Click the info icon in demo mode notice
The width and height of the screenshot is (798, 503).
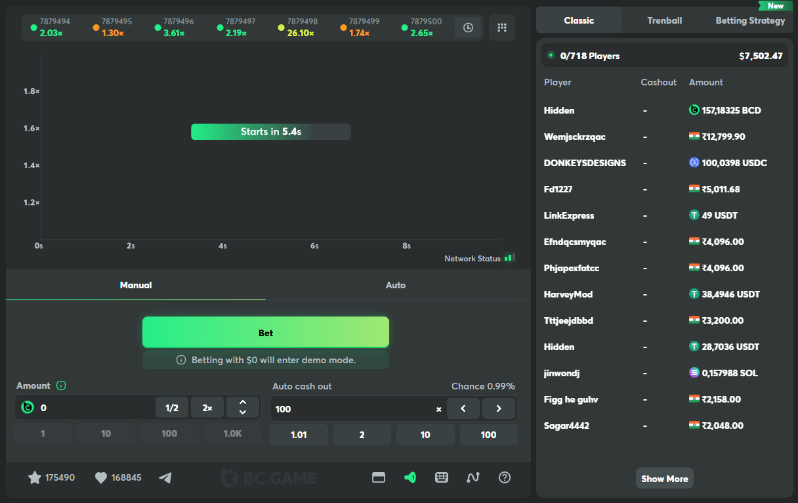181,360
